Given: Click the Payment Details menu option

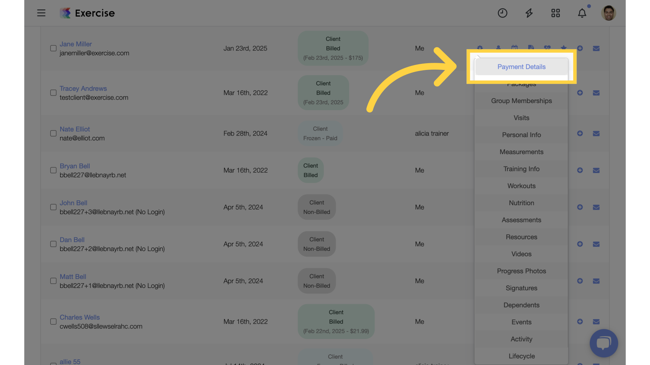Looking at the screenshot, I should click(x=521, y=66).
